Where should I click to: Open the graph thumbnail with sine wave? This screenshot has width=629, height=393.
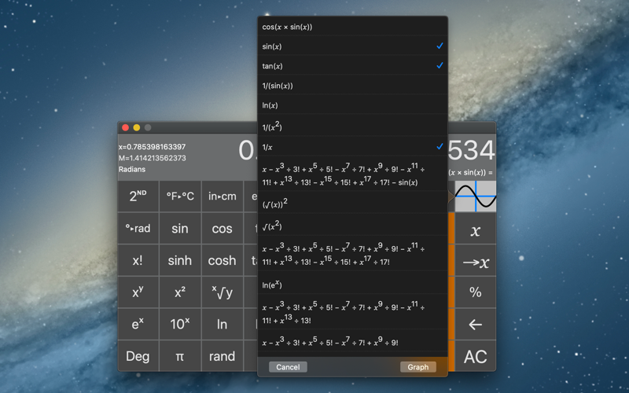[476, 196]
